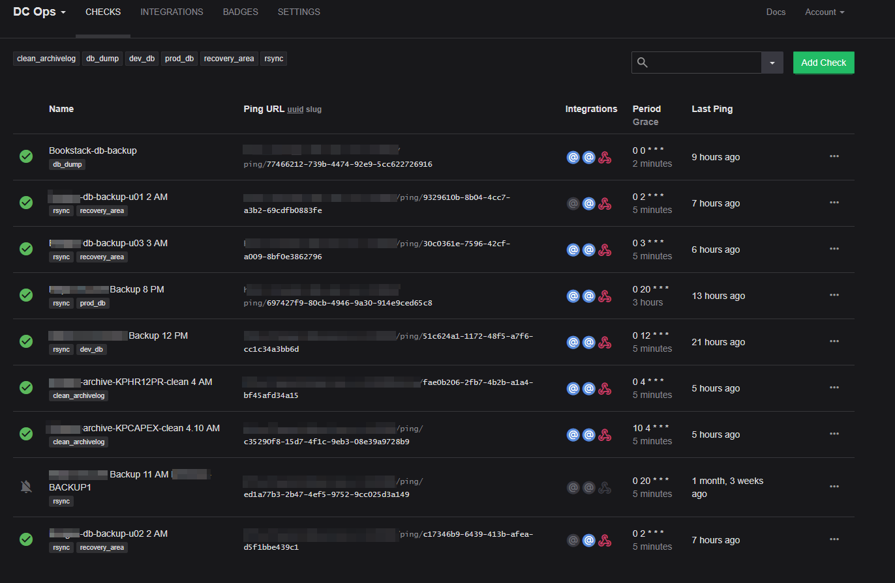
Task: Filter checks by the prod_db tag
Action: point(179,59)
